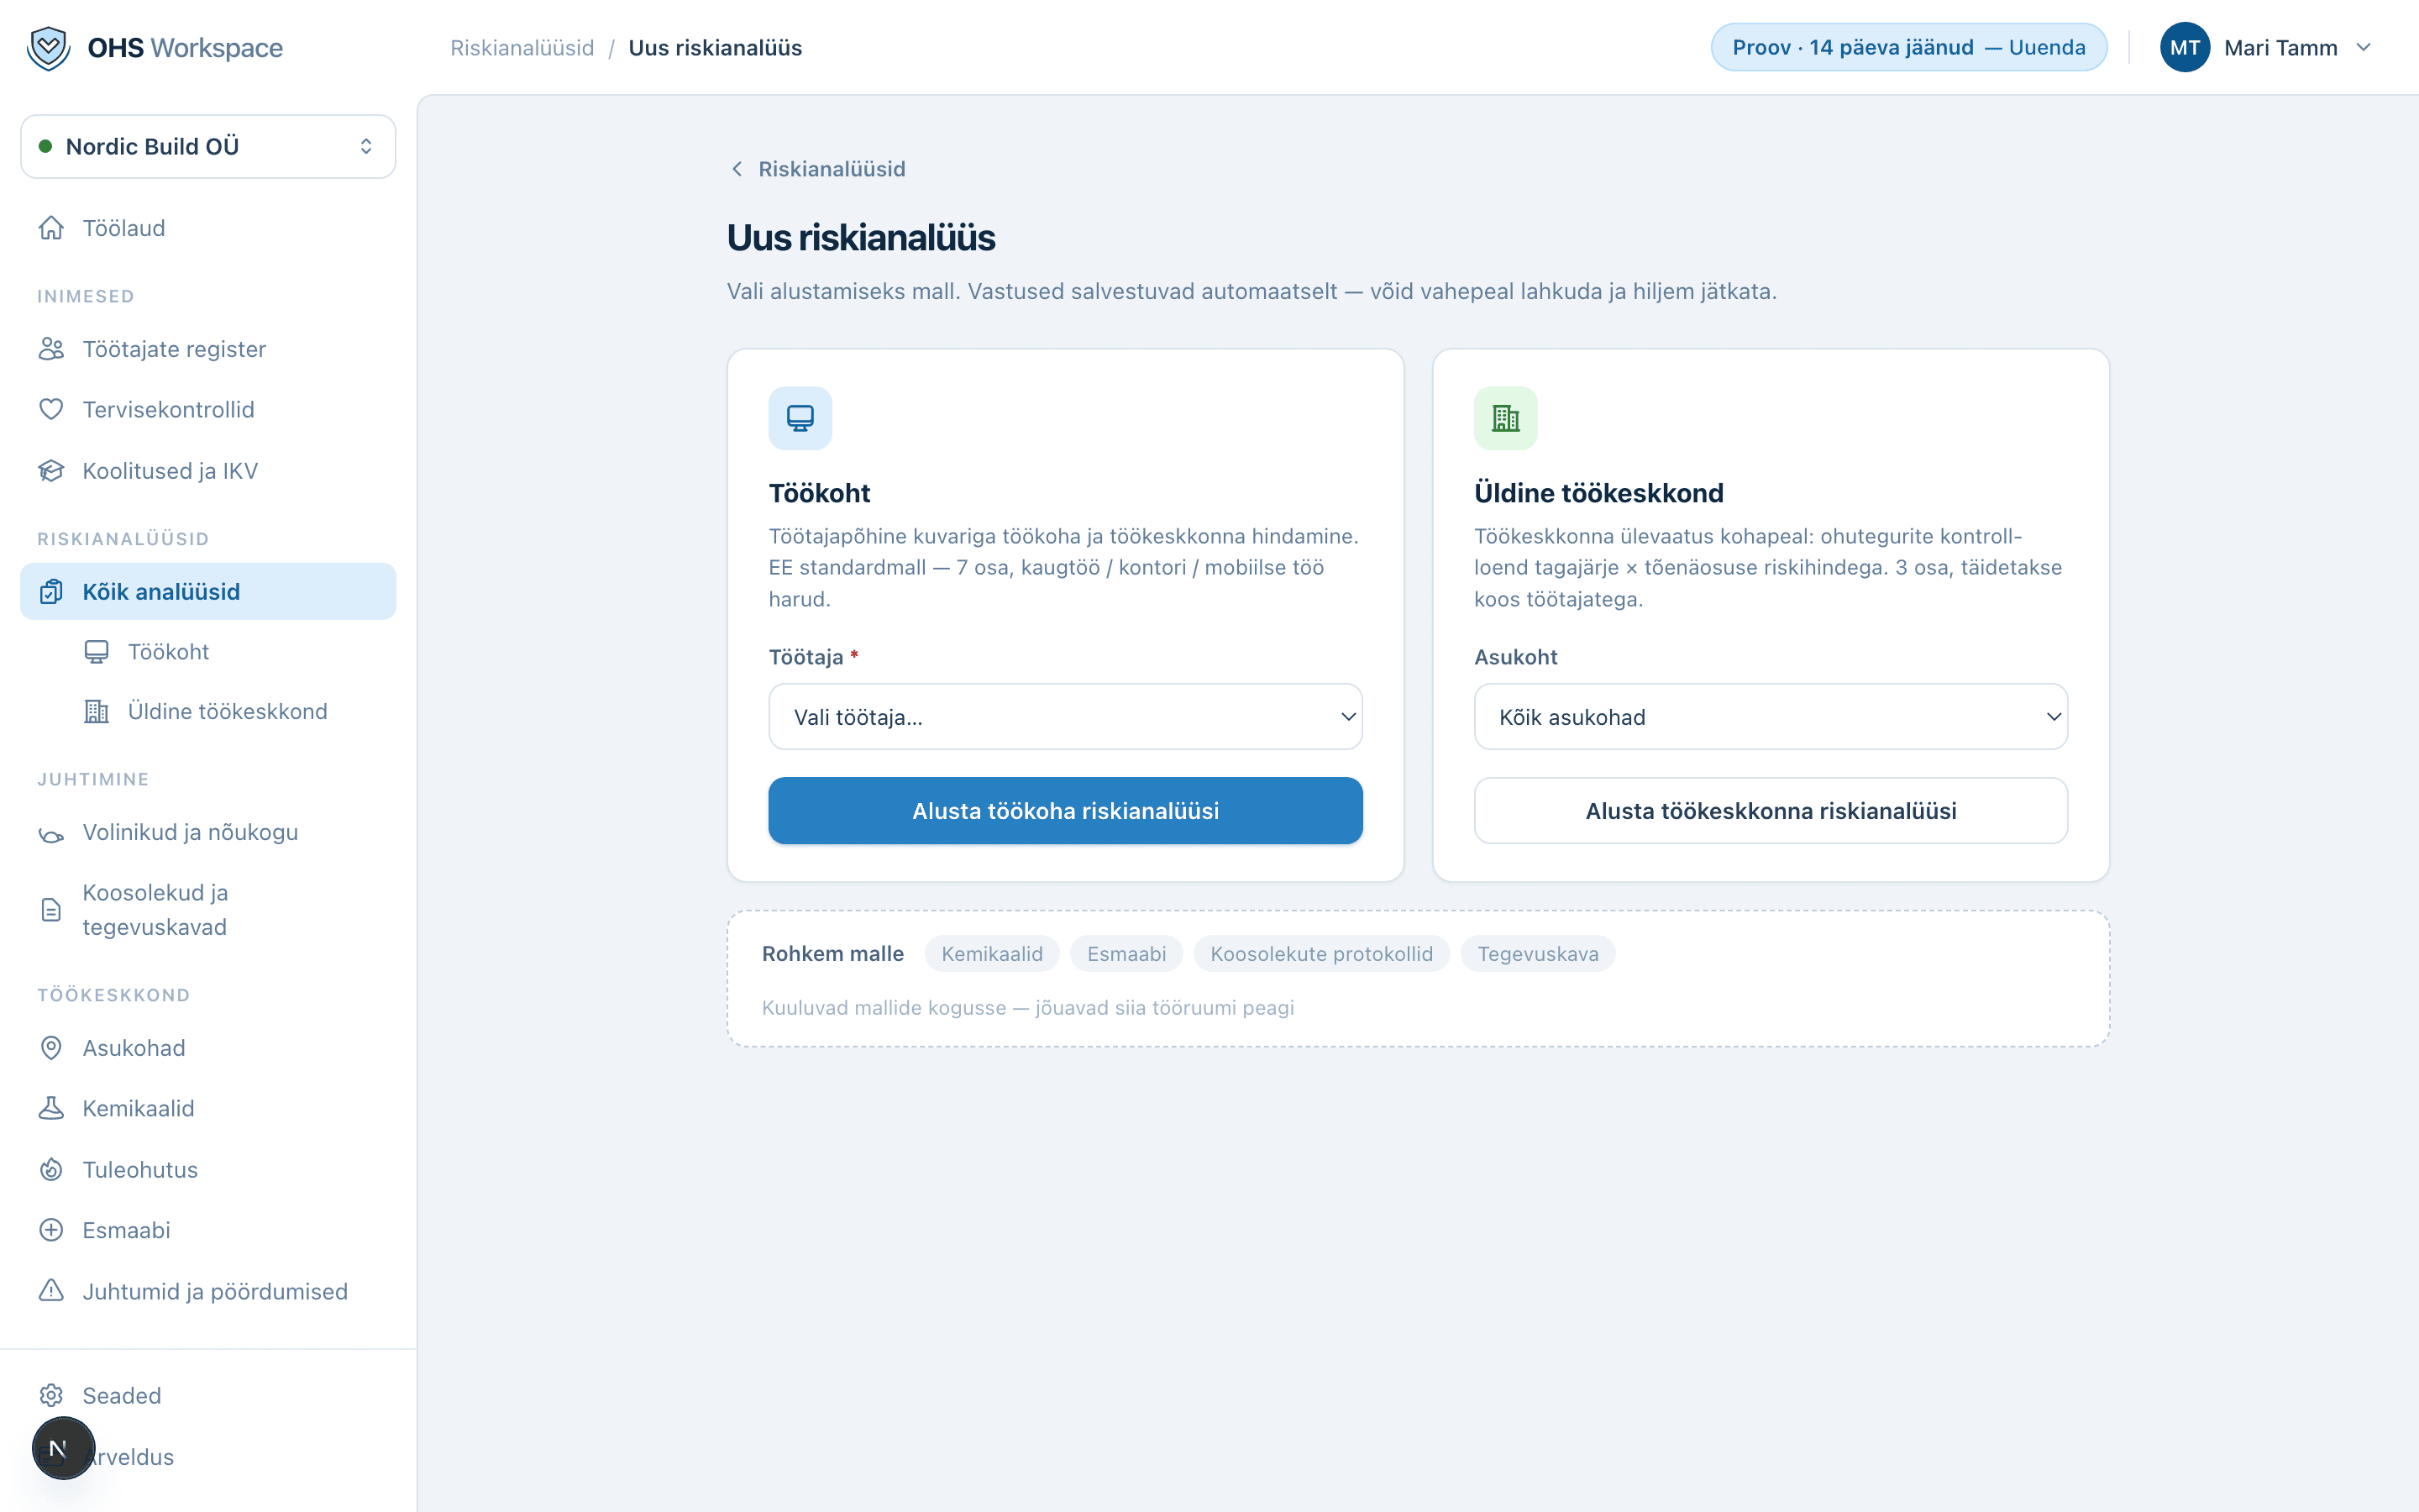Click the Esmaabi template chip
This screenshot has height=1512, width=2419.
pyautogui.click(x=1126, y=954)
